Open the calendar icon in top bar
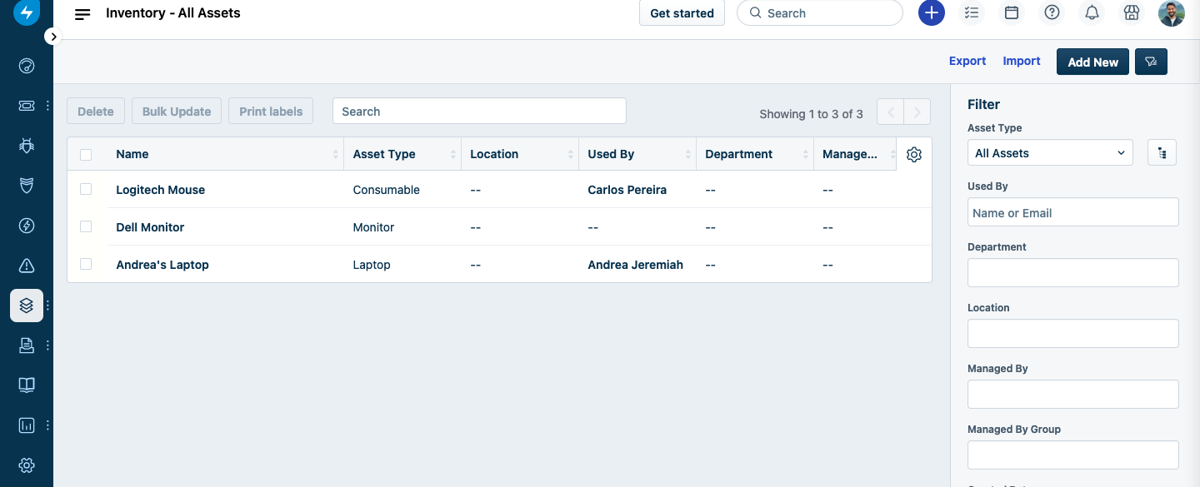Image resolution: width=1200 pixels, height=487 pixels. point(1012,12)
